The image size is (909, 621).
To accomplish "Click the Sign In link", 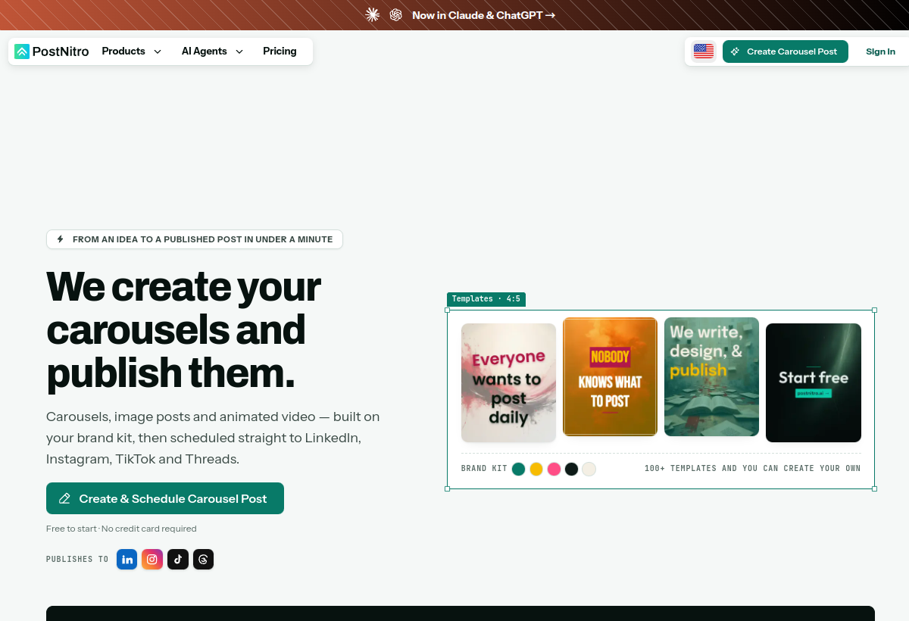I will tap(880, 51).
